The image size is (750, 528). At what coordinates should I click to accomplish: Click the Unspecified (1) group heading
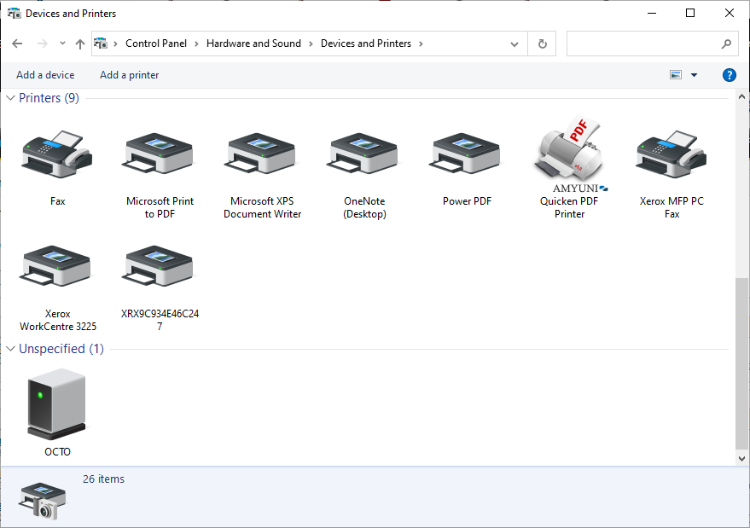(x=61, y=349)
